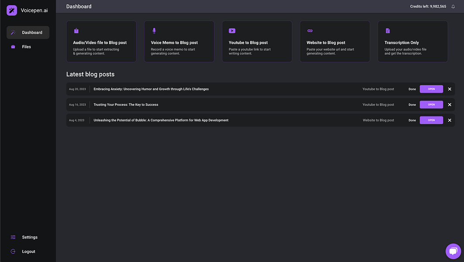Open the Trusting Your Process post

pos(431,105)
